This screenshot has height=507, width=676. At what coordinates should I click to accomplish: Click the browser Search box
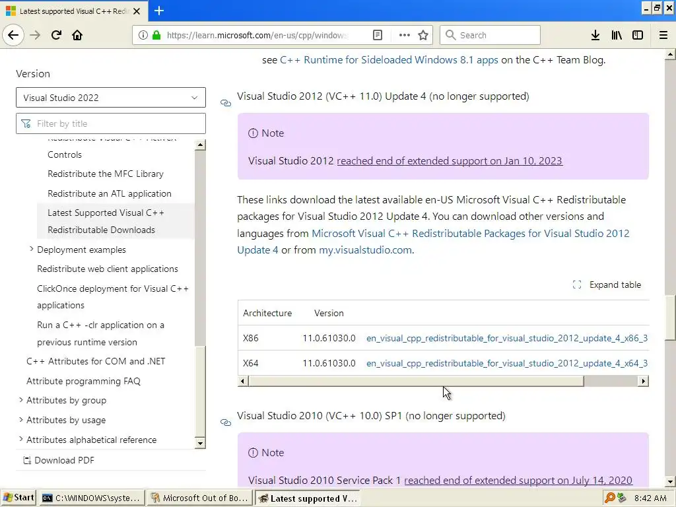[x=490, y=35]
